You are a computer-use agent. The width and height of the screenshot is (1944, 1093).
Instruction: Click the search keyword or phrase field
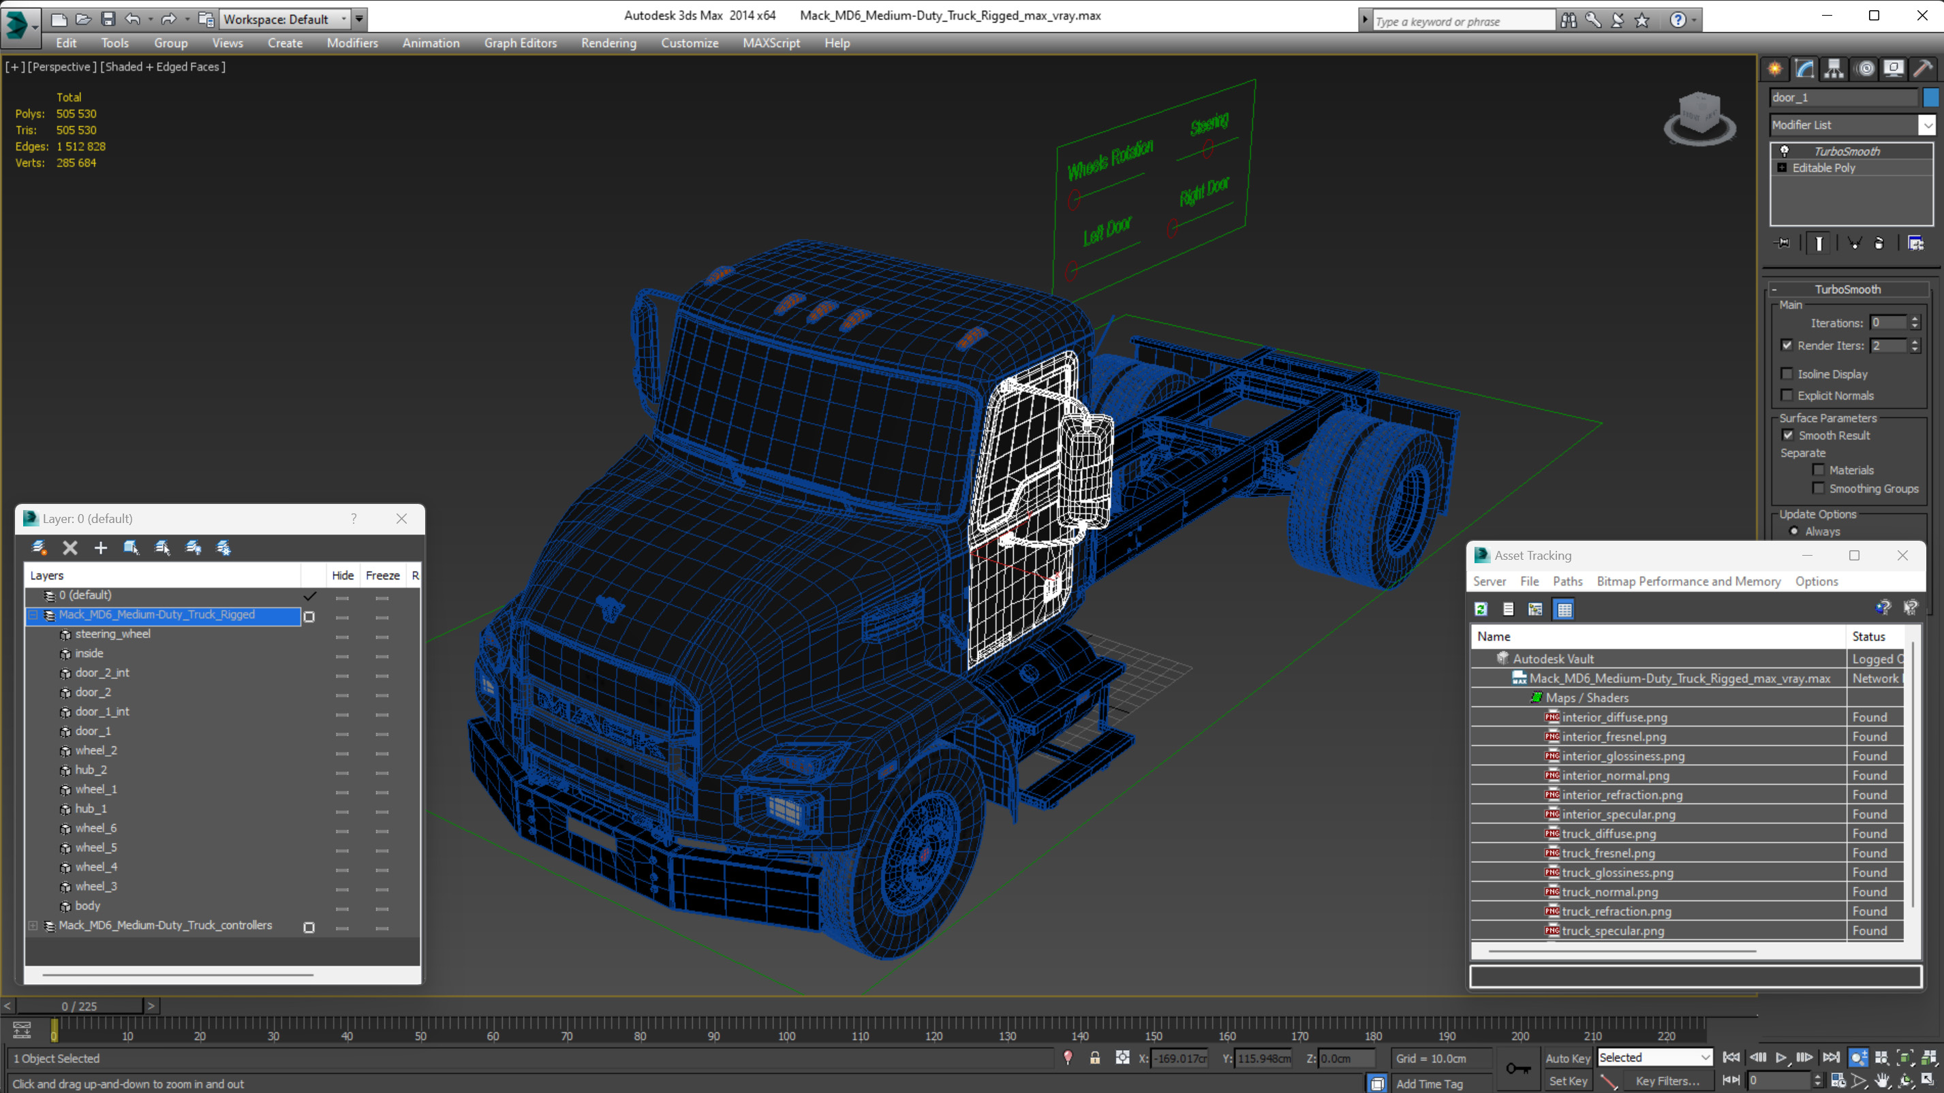pyautogui.click(x=1464, y=21)
